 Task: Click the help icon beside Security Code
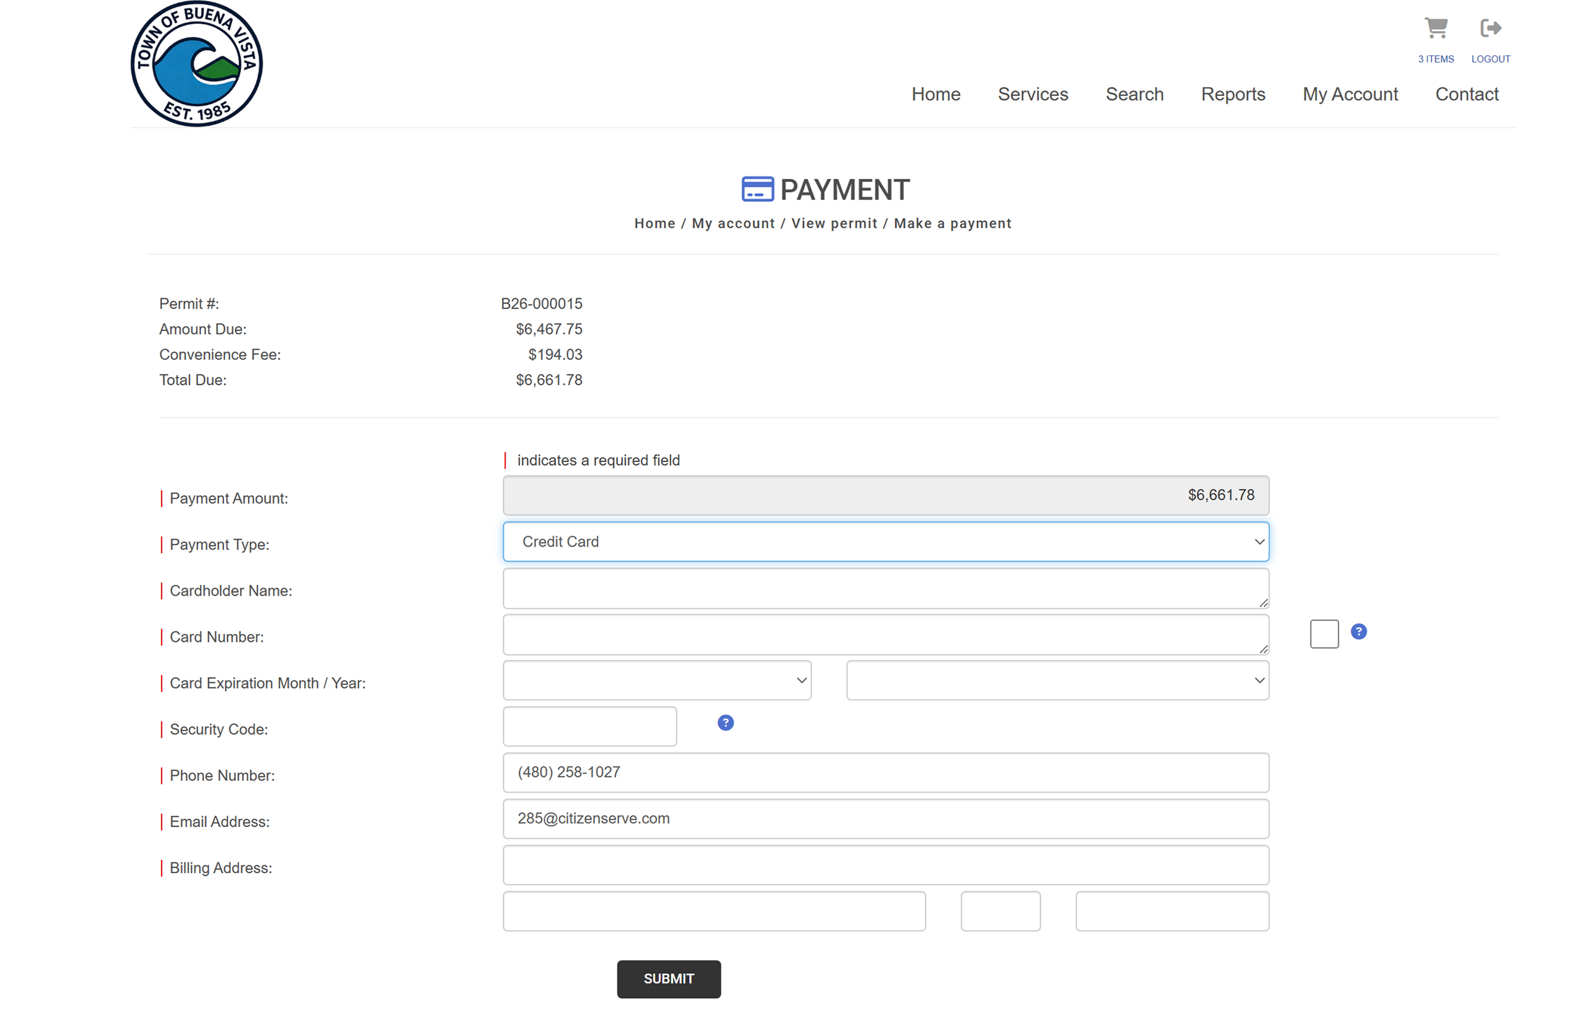(x=724, y=722)
